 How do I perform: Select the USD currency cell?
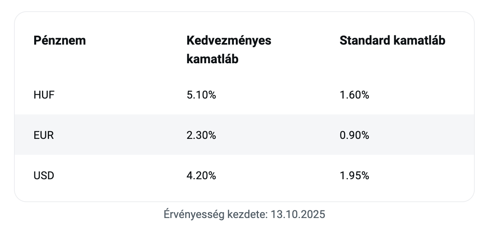[x=44, y=175]
